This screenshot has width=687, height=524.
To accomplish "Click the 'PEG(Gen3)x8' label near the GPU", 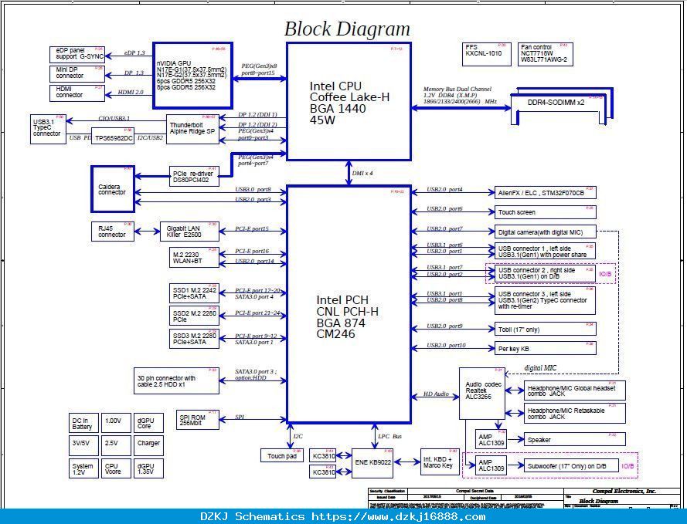I will pos(259,66).
